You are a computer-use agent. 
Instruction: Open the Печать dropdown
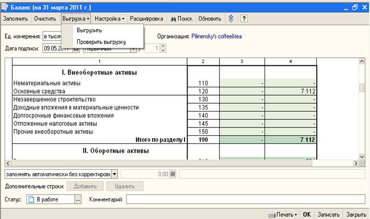(282, 214)
